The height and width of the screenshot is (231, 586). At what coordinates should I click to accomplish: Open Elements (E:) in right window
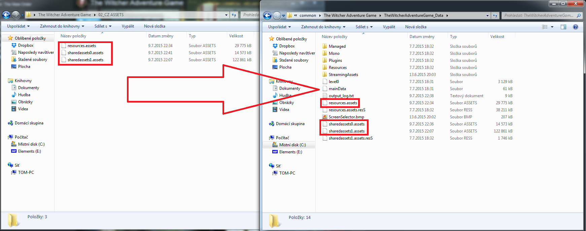290,152
